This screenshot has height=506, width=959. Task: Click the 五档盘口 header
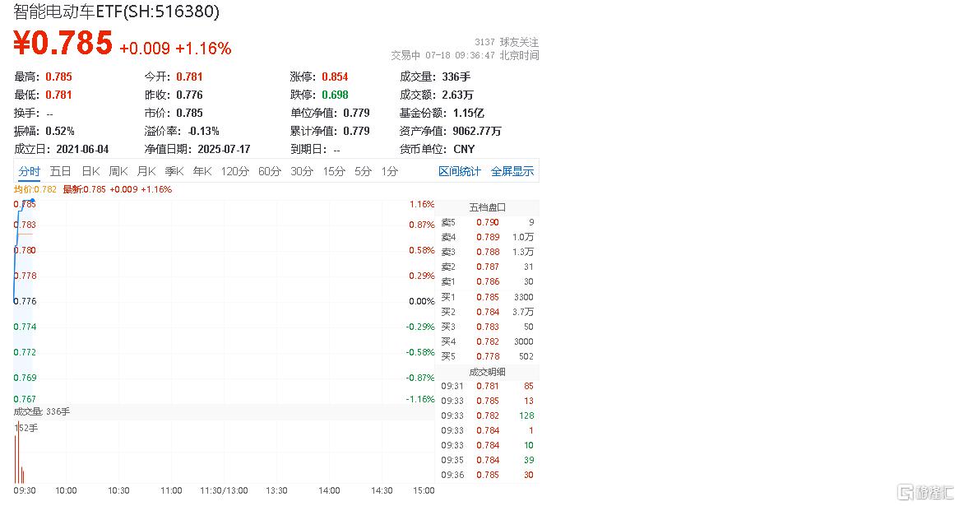488,207
